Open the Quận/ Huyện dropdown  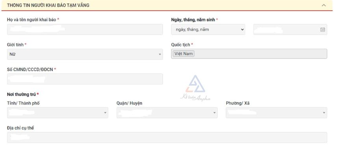[167, 113]
